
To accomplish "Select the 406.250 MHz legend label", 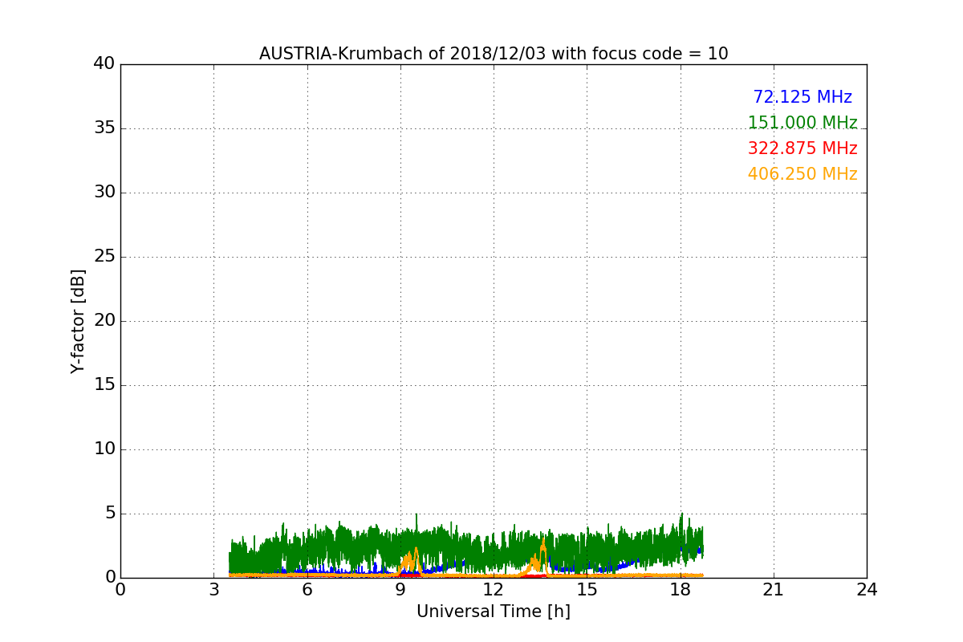I will point(802,174).
